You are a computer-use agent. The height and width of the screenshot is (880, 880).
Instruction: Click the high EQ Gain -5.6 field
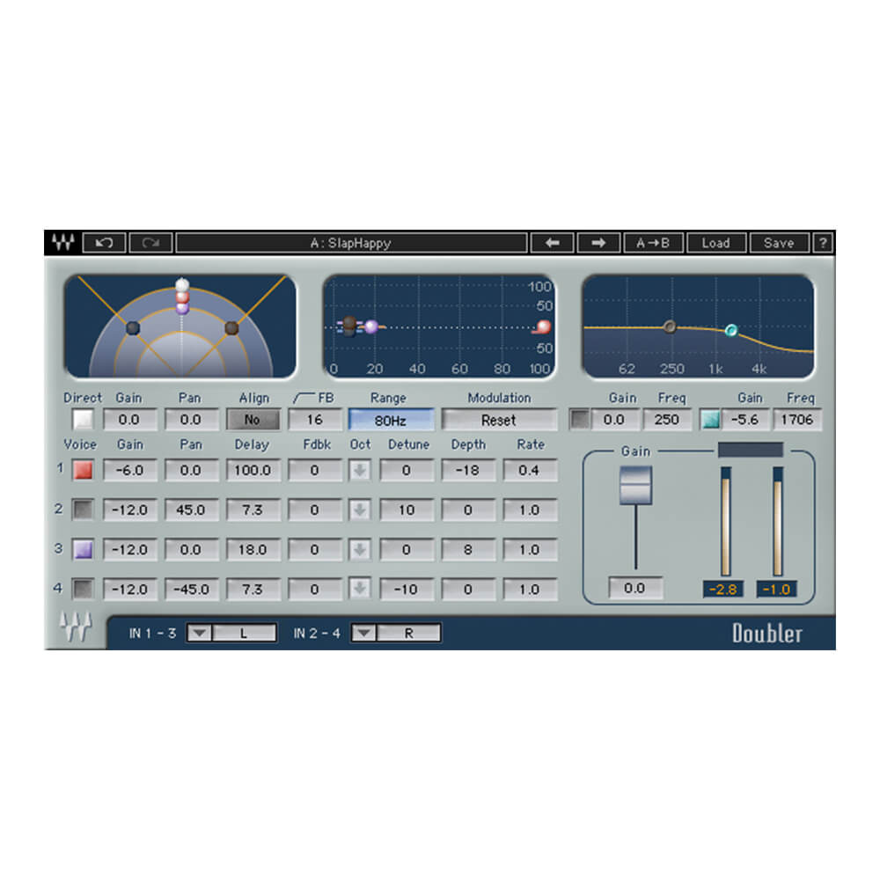pos(744,420)
